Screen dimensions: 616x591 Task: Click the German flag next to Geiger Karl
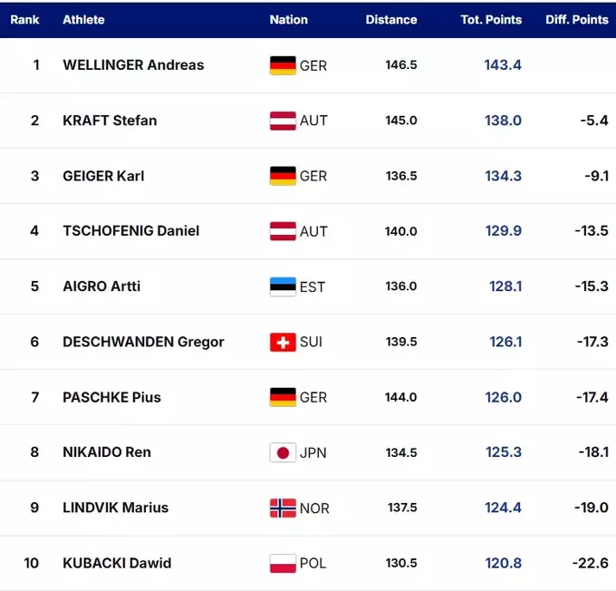pos(283,176)
